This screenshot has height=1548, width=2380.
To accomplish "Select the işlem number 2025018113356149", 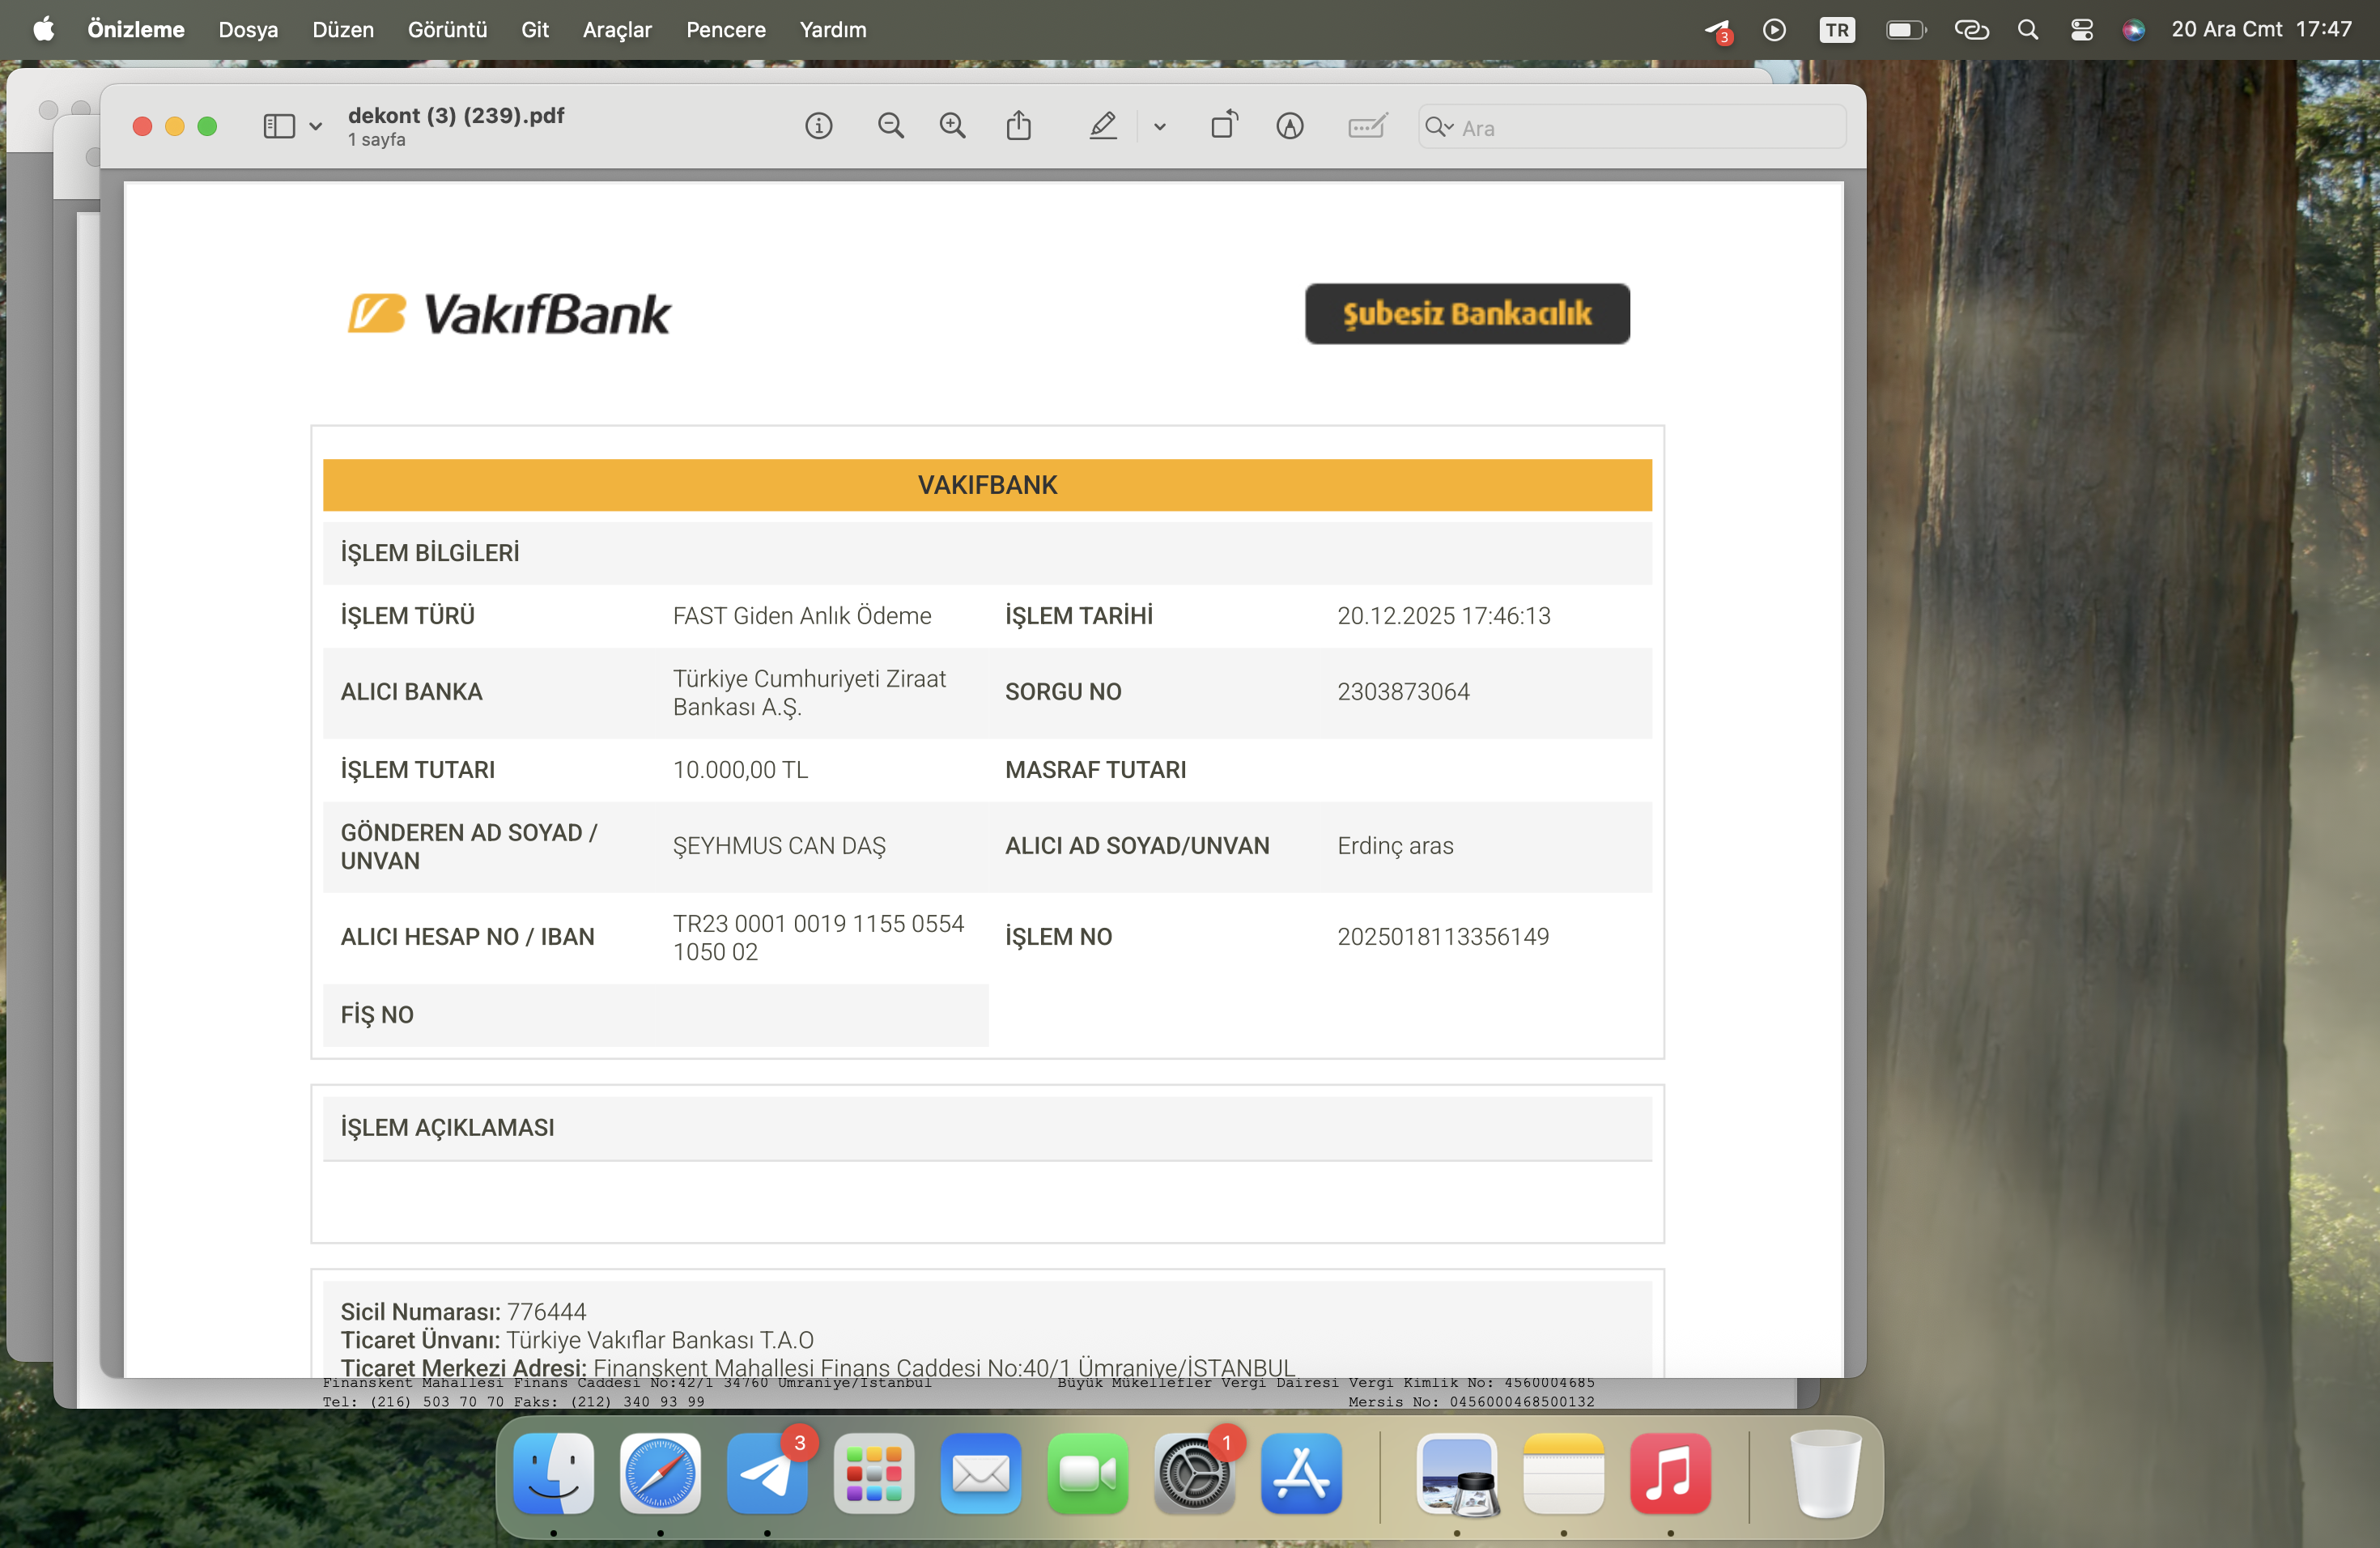I will [1443, 937].
